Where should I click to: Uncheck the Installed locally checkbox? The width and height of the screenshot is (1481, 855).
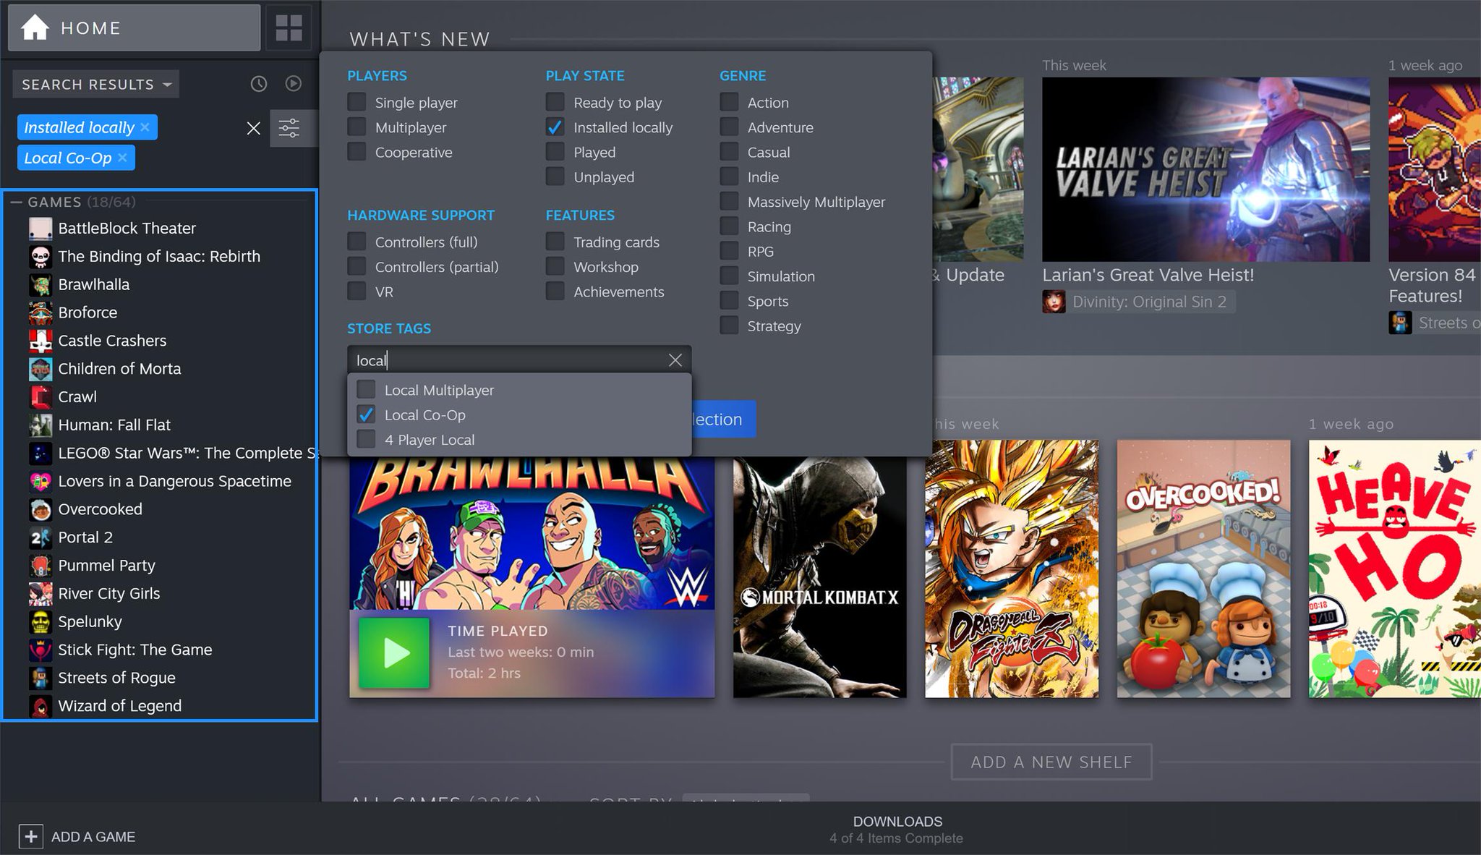[555, 127]
